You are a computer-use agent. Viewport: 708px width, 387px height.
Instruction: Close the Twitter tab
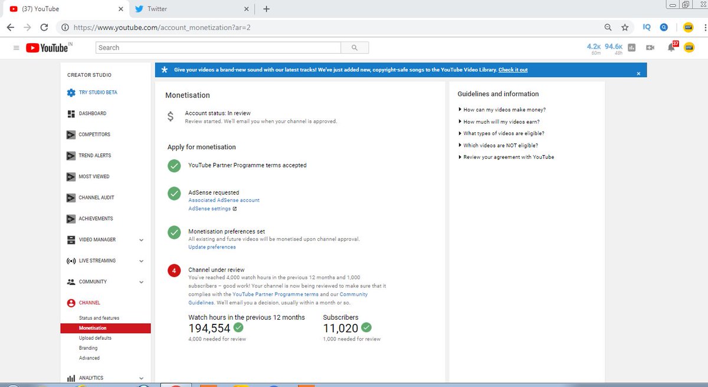point(247,9)
